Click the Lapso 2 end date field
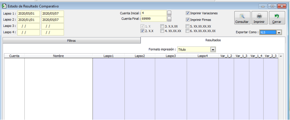This screenshot has width=290, height=120. pyautogui.click(x=53, y=20)
